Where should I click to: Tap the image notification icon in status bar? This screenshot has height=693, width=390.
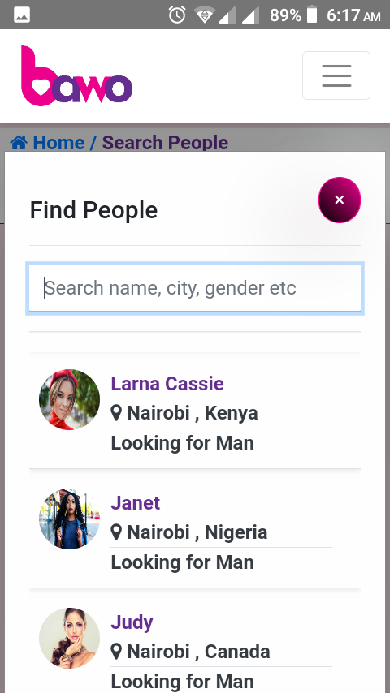(22, 15)
